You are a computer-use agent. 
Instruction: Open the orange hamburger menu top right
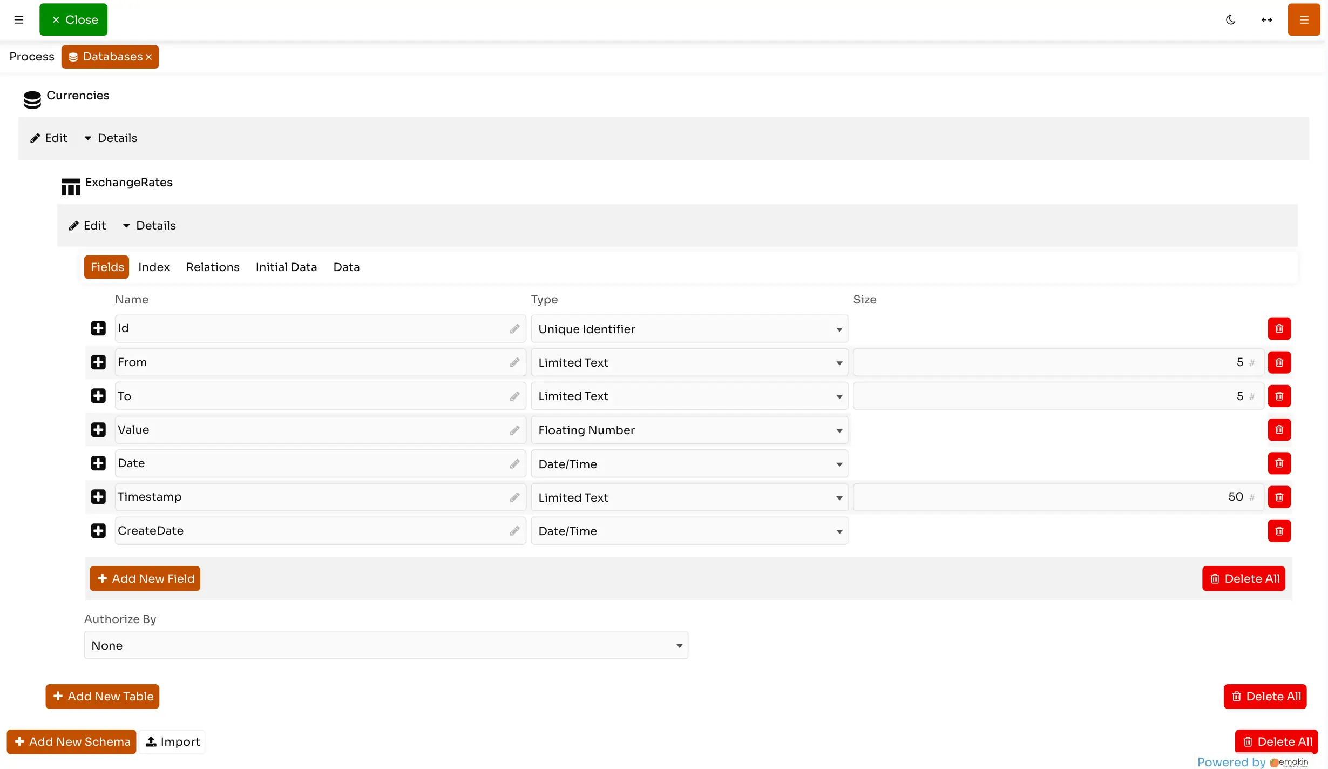[x=1304, y=19]
